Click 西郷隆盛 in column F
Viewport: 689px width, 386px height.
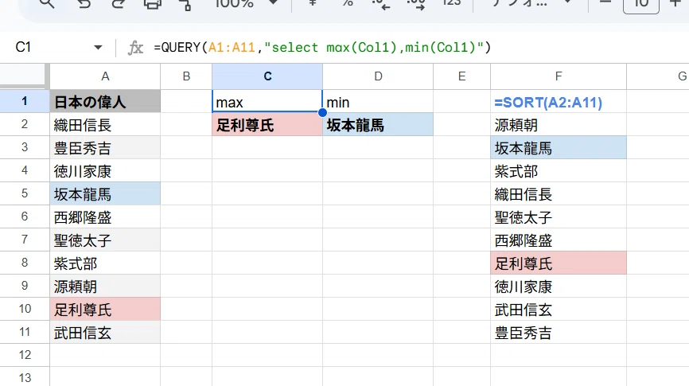coord(559,240)
